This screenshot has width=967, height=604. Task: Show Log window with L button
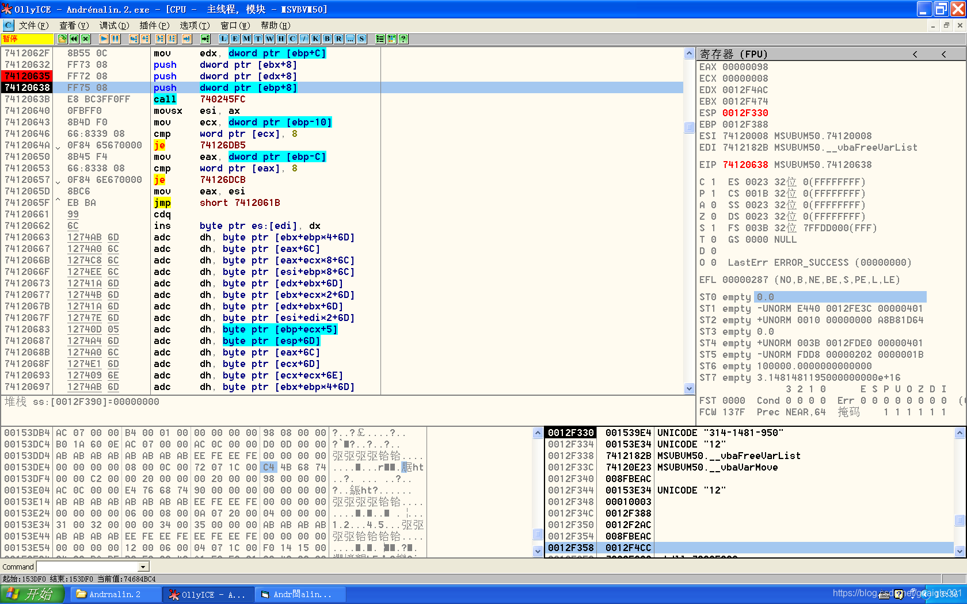pyautogui.click(x=223, y=39)
